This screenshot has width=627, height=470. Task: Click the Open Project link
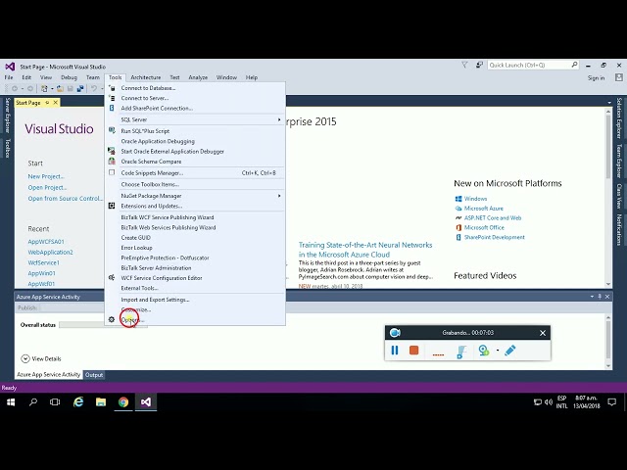pyautogui.click(x=47, y=187)
